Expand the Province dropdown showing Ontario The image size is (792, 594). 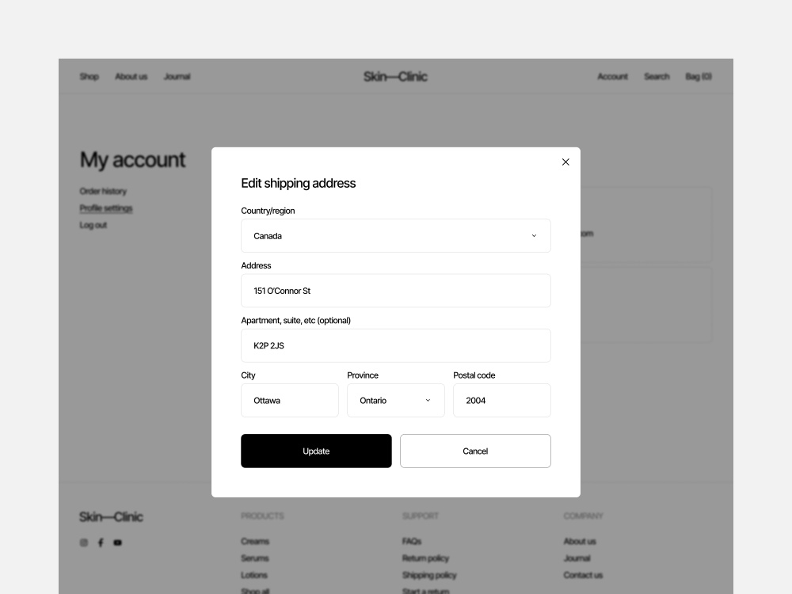396,401
